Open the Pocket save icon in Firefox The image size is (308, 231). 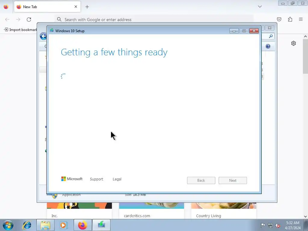[279, 19]
